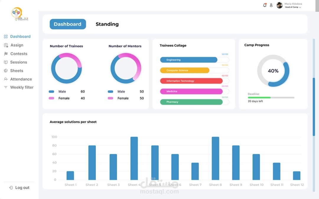Click the ICPC community logo
The image size is (319, 199).
point(19,14)
